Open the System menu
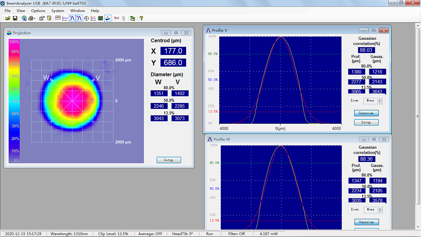Viewport: 421px width, 237px height. tap(58, 11)
